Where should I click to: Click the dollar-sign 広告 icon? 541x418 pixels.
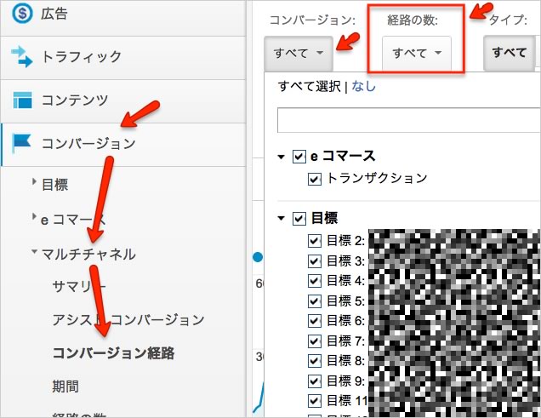21,14
